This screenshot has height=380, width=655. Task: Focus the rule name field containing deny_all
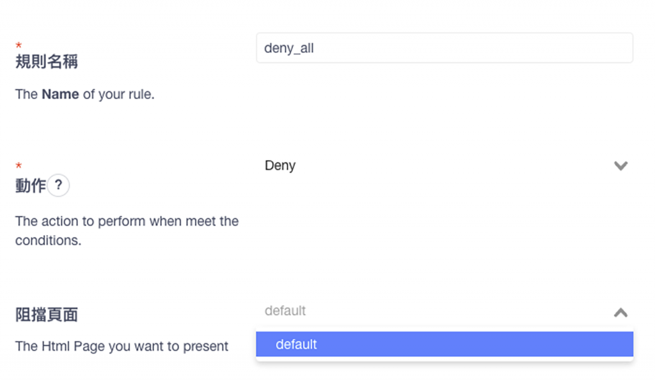pos(444,48)
